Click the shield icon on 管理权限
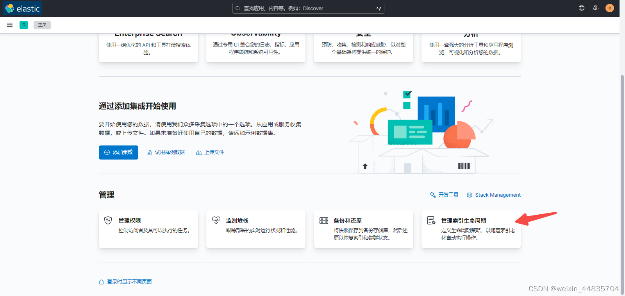The width and height of the screenshot is (625, 296). 108,221
